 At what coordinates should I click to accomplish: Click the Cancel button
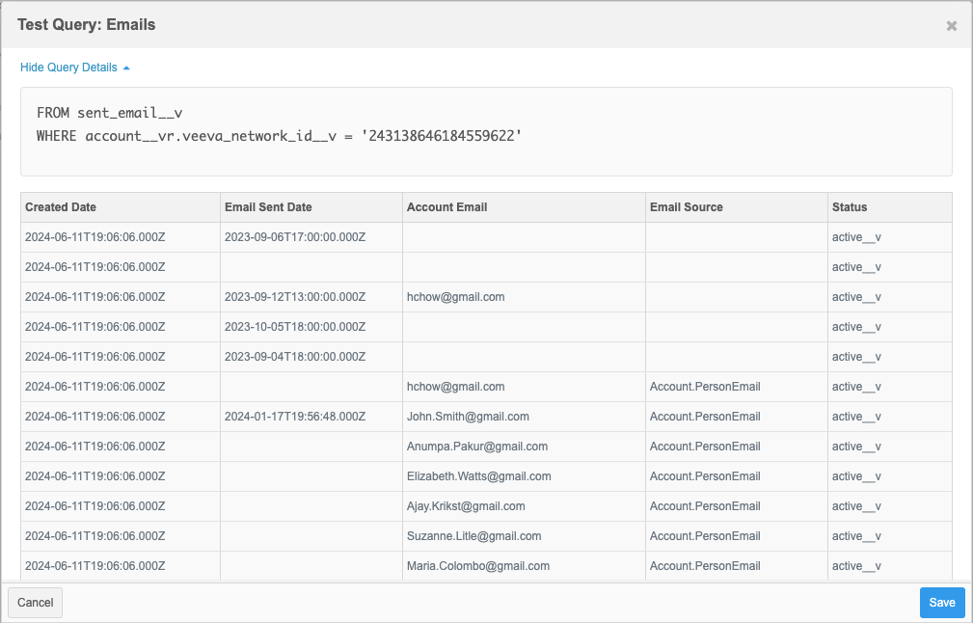coord(36,603)
